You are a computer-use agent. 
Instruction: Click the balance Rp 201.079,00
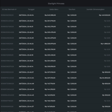pyautogui.click(x=50, y=21)
